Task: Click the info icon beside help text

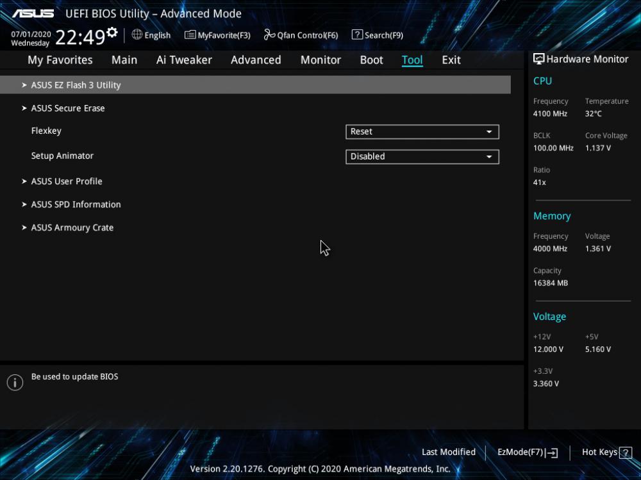Action: tap(15, 383)
